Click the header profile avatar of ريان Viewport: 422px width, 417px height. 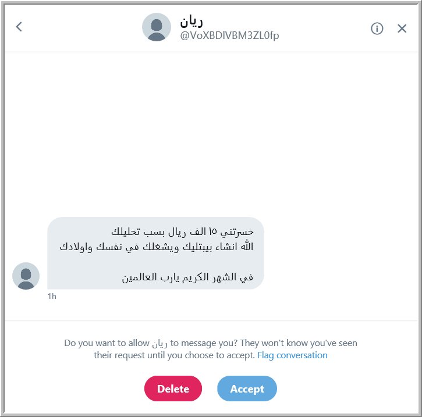coord(157,27)
